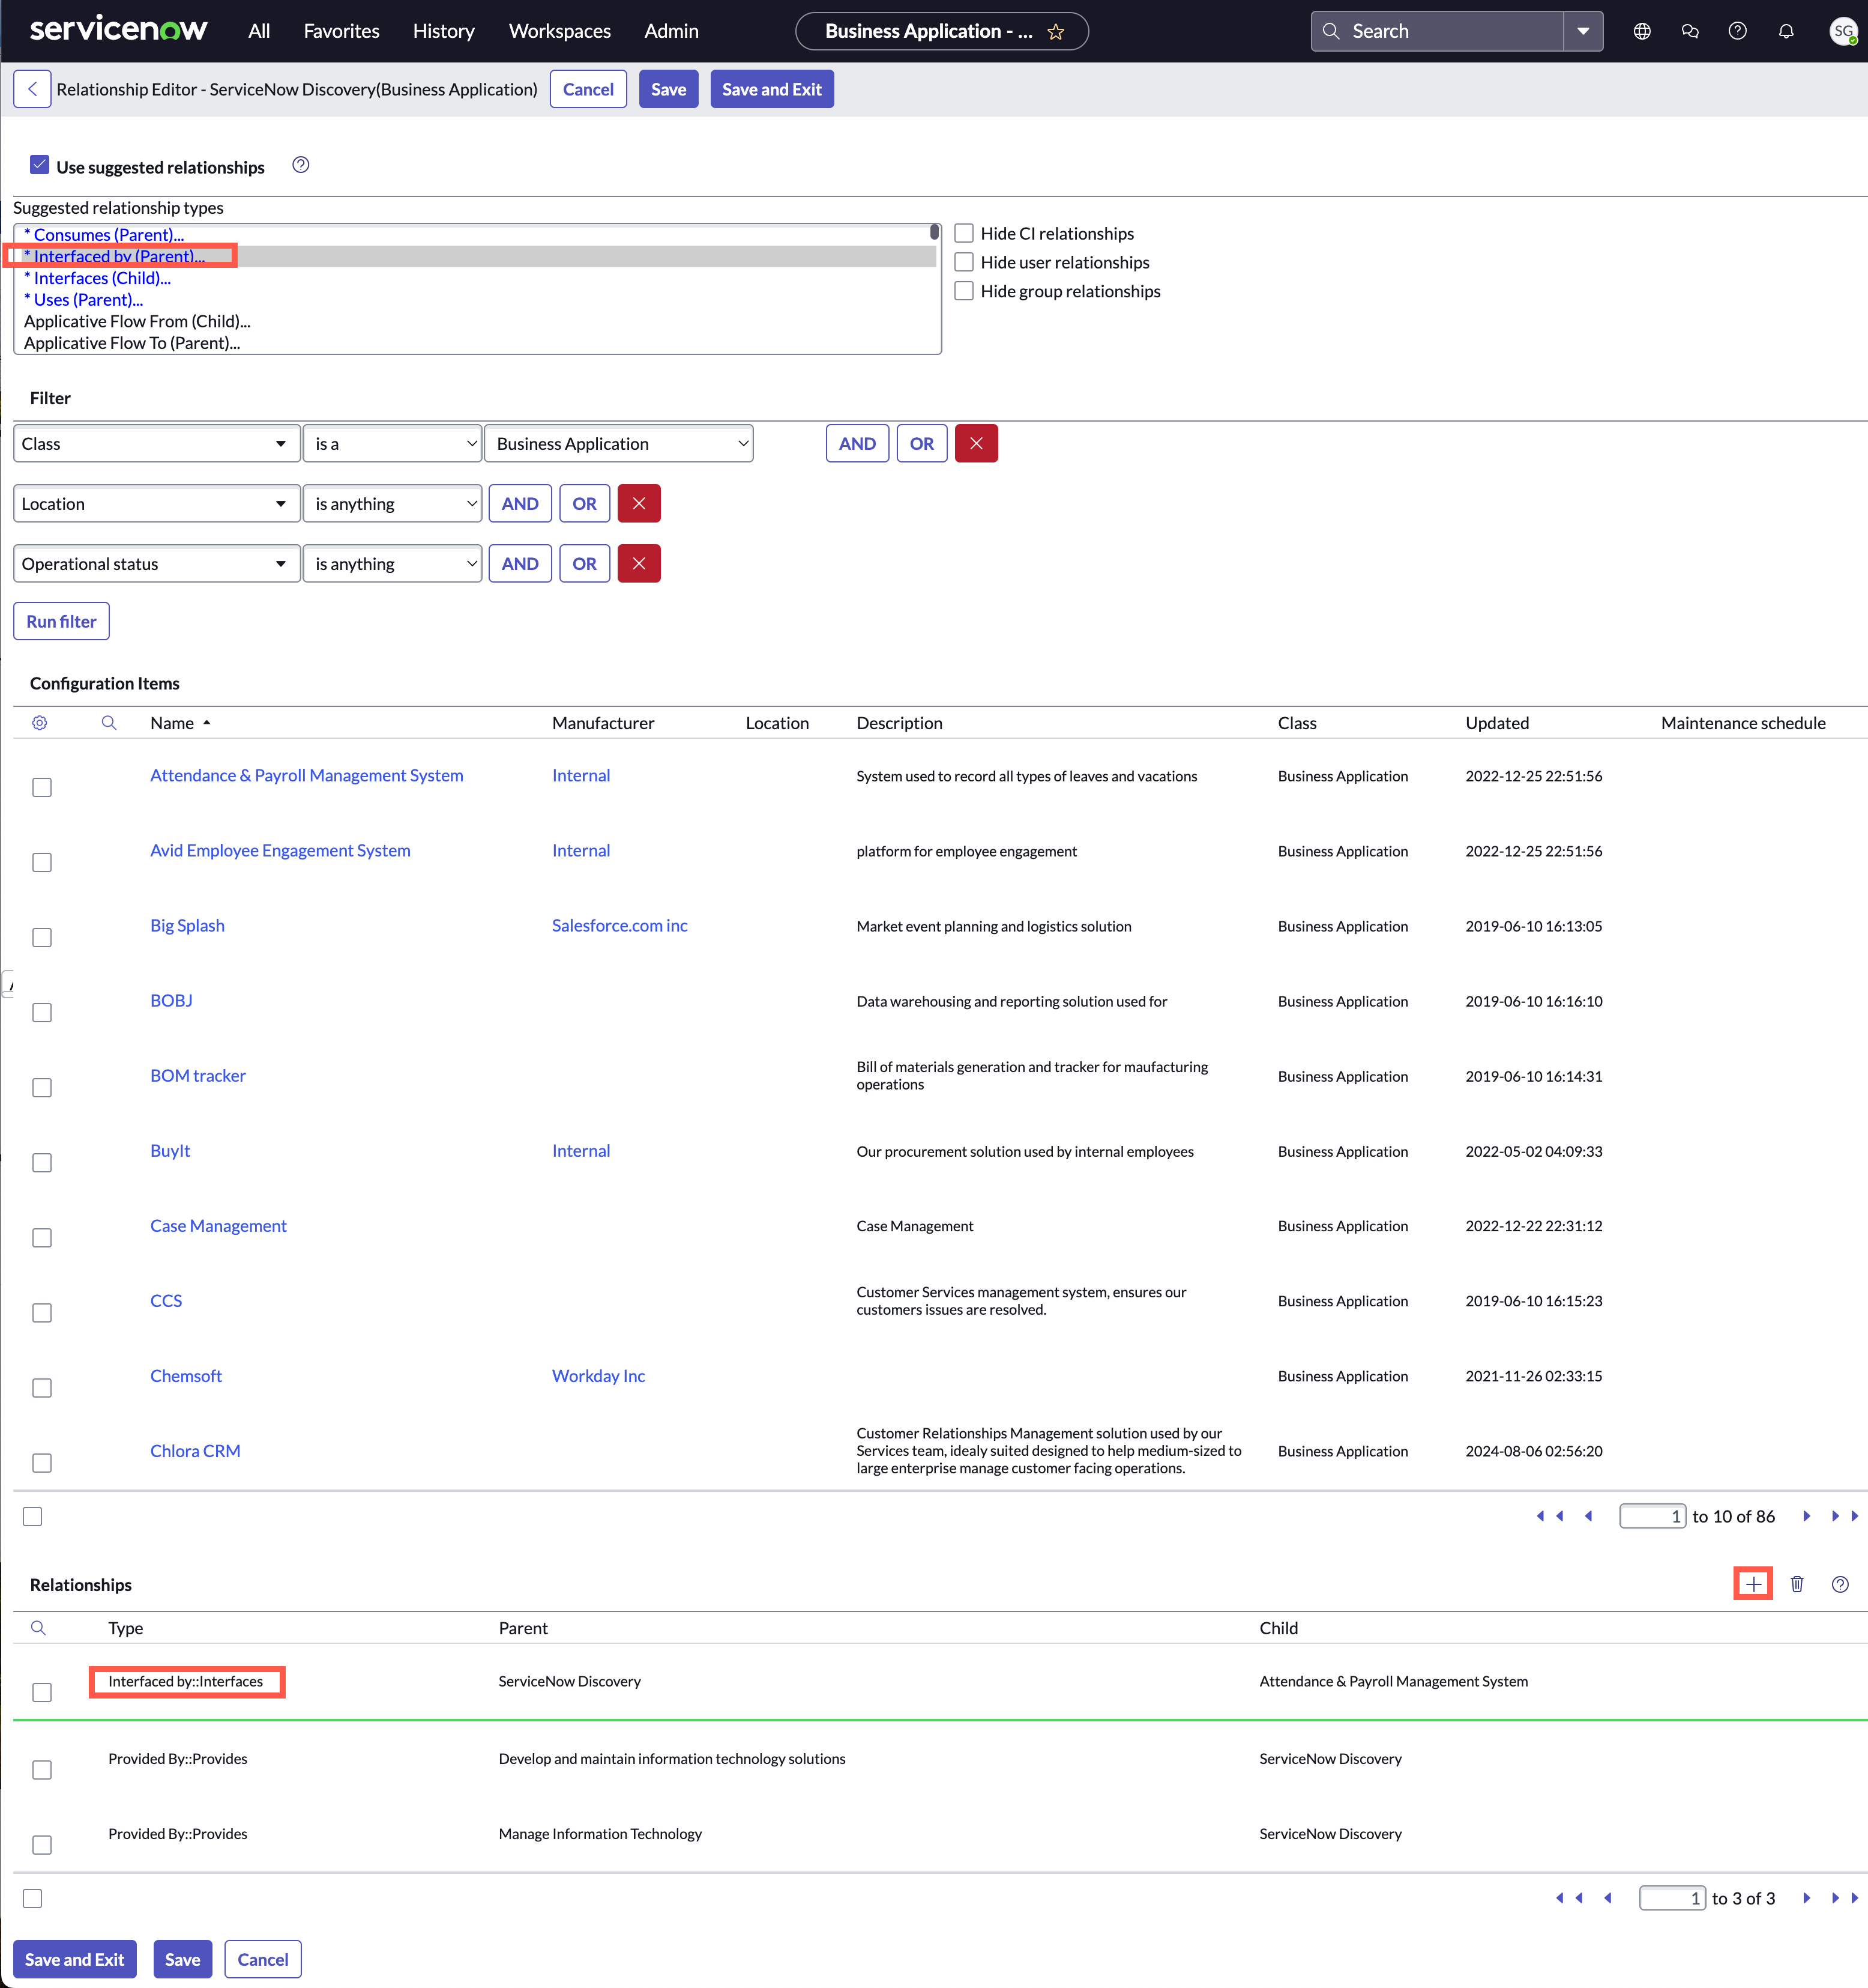Favorite the Business Application page with the star
Screen dimensions: 1868x1988
(x=1055, y=32)
